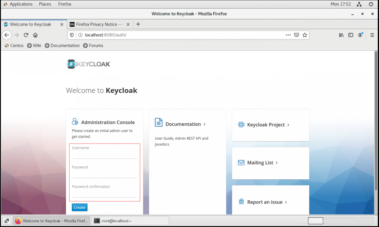Open the Library icon in toolbar
379x227 pixels.
tap(341, 35)
